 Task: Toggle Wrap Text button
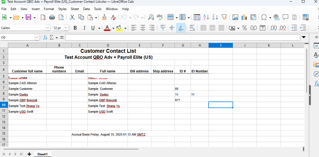coord(192,28)
